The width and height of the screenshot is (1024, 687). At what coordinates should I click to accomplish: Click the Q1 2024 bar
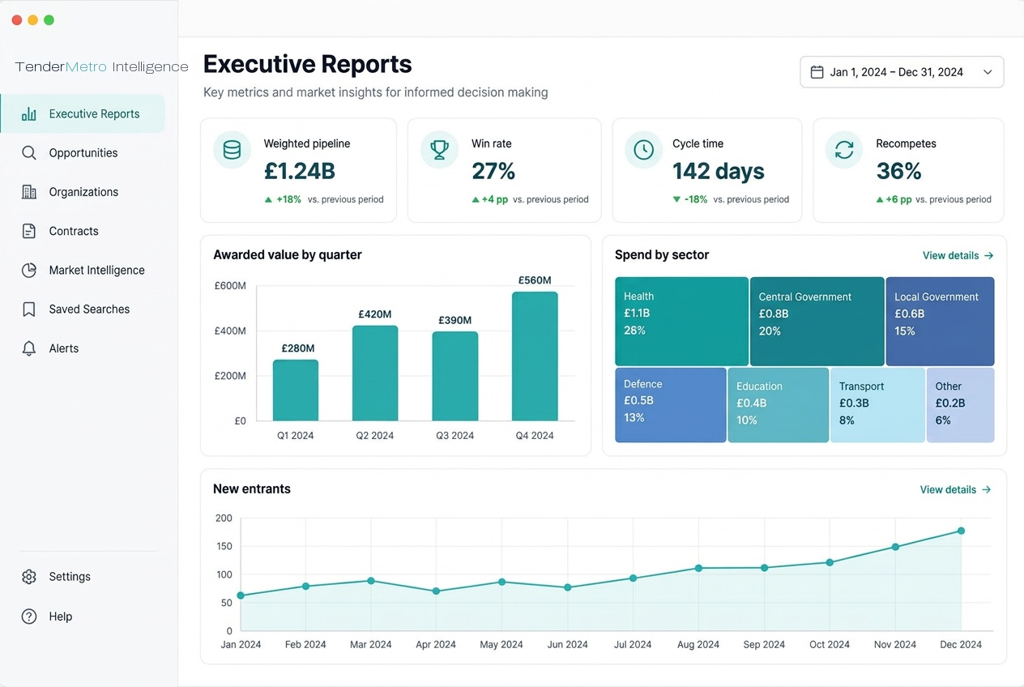[x=296, y=390]
